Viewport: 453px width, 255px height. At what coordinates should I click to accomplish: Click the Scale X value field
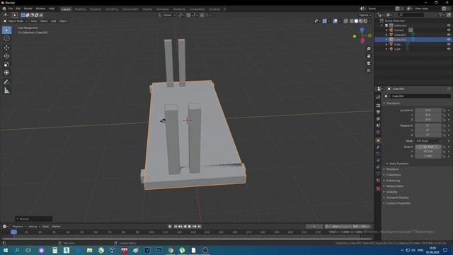tap(428, 147)
